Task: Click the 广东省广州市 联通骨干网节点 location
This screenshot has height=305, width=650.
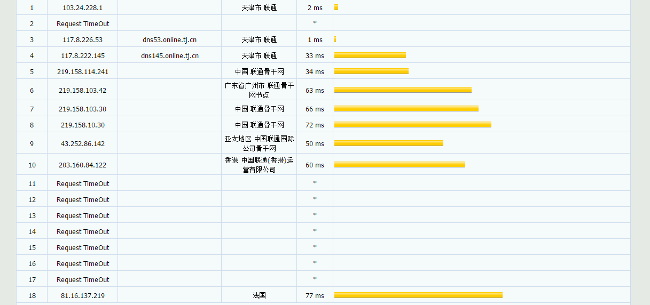Action: pos(259,90)
